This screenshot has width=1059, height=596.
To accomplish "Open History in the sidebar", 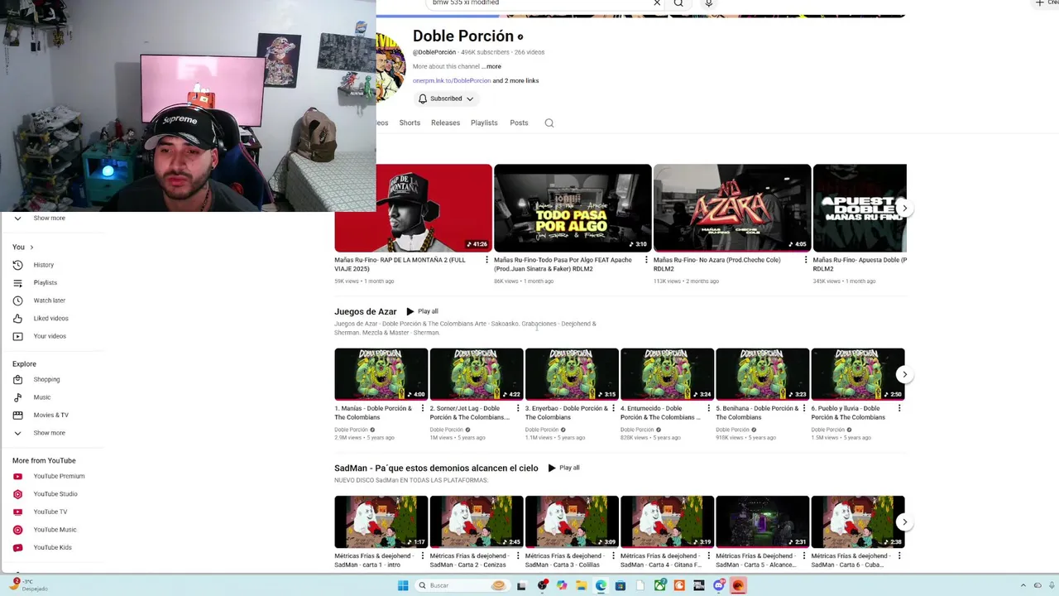I will [x=43, y=265].
